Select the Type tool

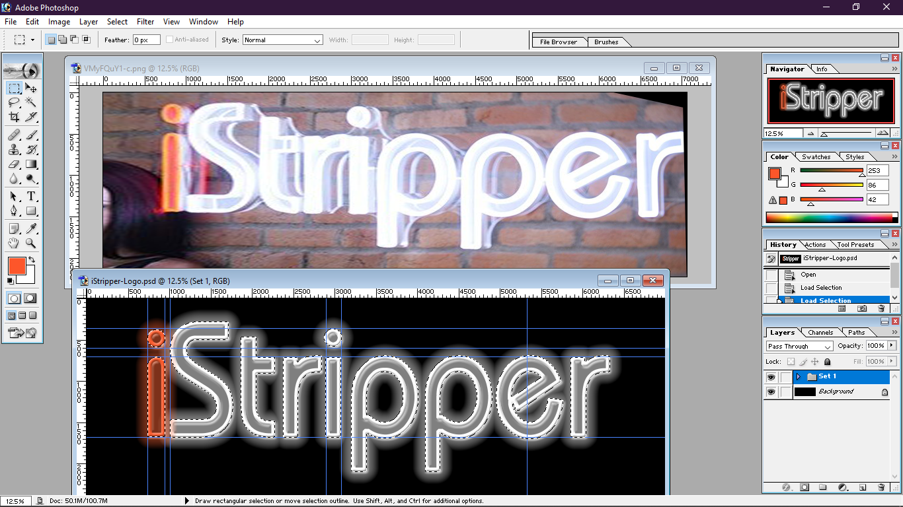[31, 196]
